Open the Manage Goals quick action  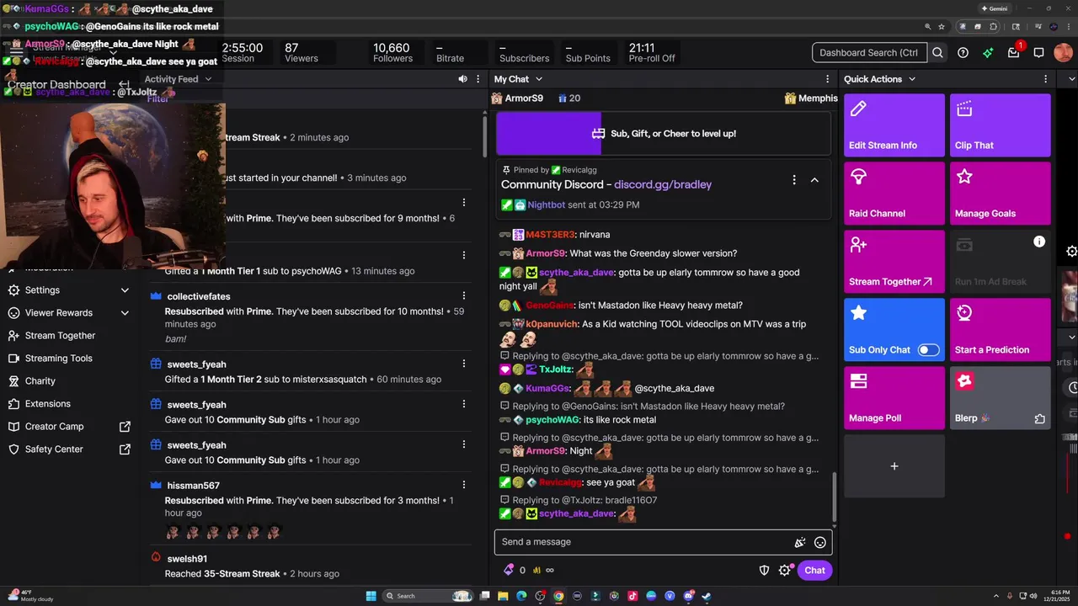coord(1001,193)
